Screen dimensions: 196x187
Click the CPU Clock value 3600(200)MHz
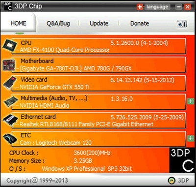click(92, 153)
